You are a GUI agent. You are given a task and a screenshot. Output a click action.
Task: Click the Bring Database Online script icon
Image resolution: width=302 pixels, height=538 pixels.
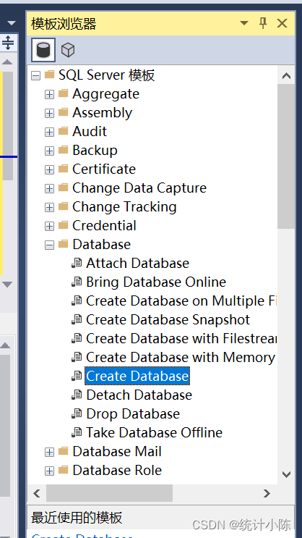77,282
